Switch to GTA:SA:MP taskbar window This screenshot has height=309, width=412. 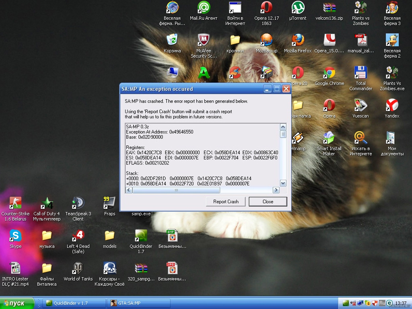139,303
